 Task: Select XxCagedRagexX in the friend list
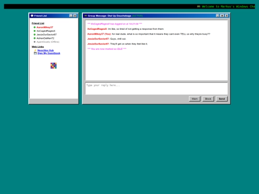click(x=46, y=31)
